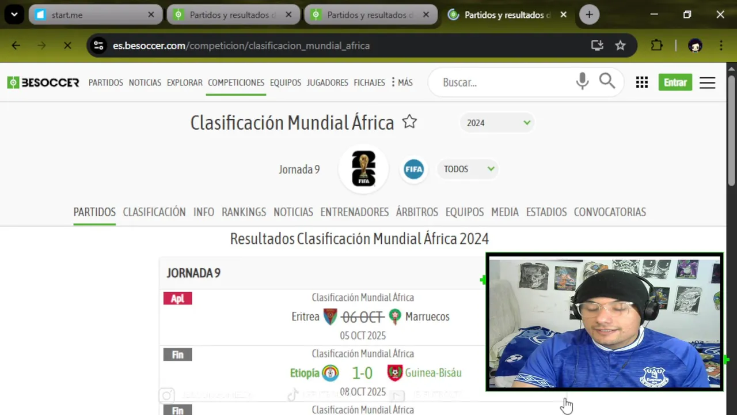Expand the MÁS menu
Viewport: 737px width, 415px height.
click(x=402, y=82)
